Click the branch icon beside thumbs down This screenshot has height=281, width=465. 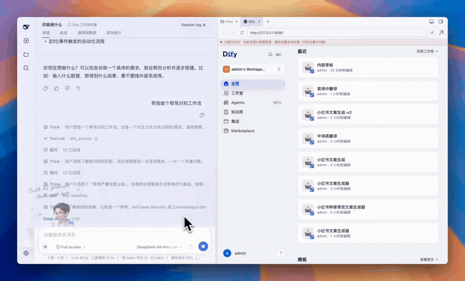79,88
